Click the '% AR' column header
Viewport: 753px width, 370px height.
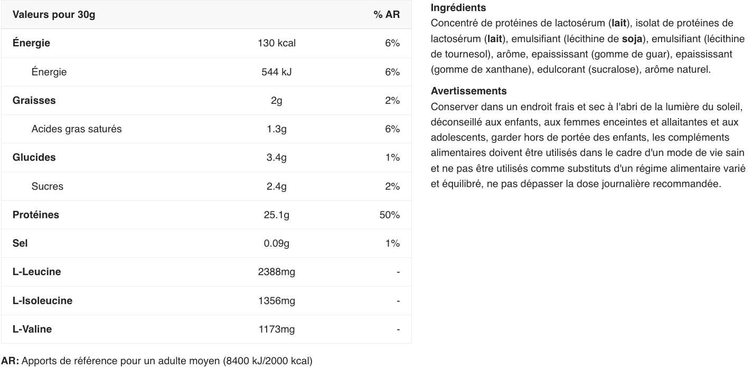click(x=387, y=15)
